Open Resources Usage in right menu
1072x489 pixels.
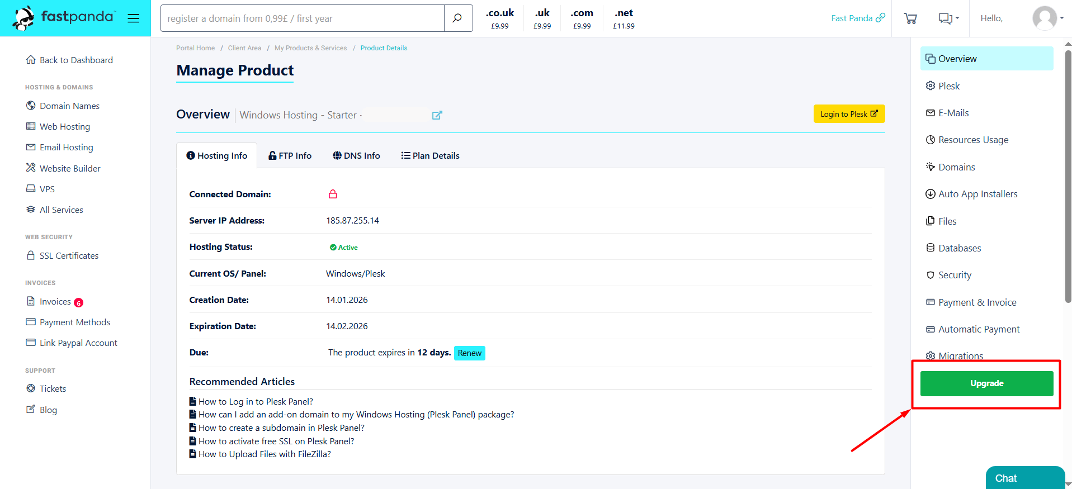coord(973,140)
